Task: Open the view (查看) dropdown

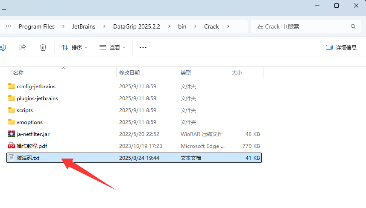Action: click(112, 47)
